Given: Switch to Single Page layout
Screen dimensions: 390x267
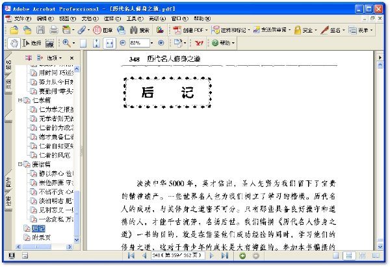Looking at the screenshot, I should point(336,255).
